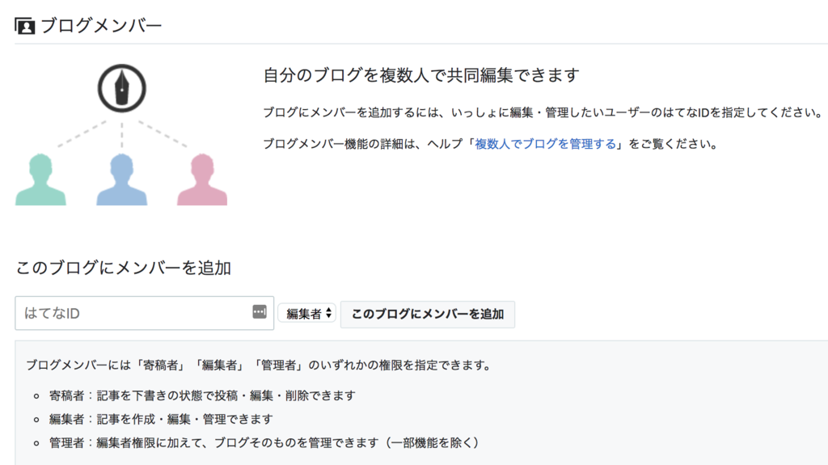828x465 pixels.
Task: Click into the はてなID input field
Action: click(x=144, y=313)
